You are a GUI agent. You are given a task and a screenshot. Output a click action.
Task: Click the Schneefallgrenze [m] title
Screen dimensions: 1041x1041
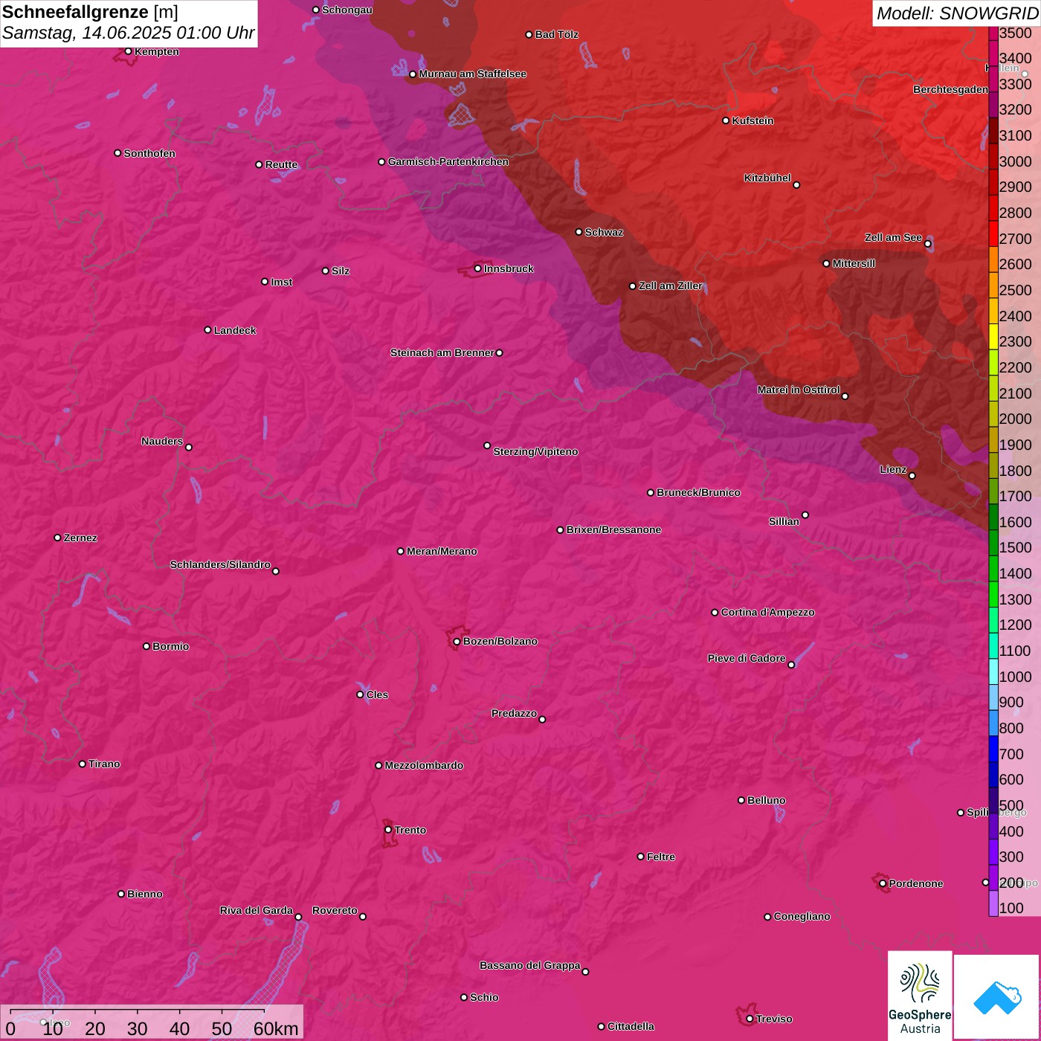90,12
